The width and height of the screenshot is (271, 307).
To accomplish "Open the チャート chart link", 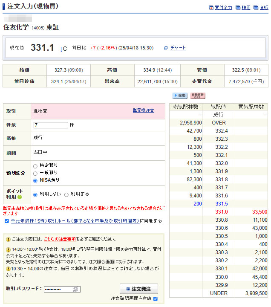I will pyautogui.click(x=178, y=48).
